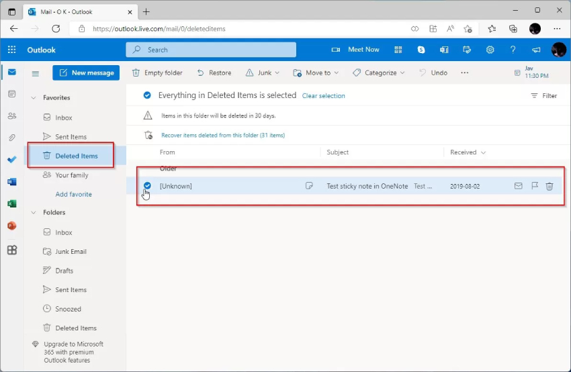This screenshot has width=571, height=372.
Task: Collapse the Folders section
Action: click(x=34, y=212)
